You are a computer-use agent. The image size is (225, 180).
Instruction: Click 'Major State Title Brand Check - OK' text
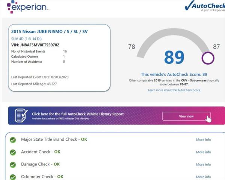click(x=54, y=139)
